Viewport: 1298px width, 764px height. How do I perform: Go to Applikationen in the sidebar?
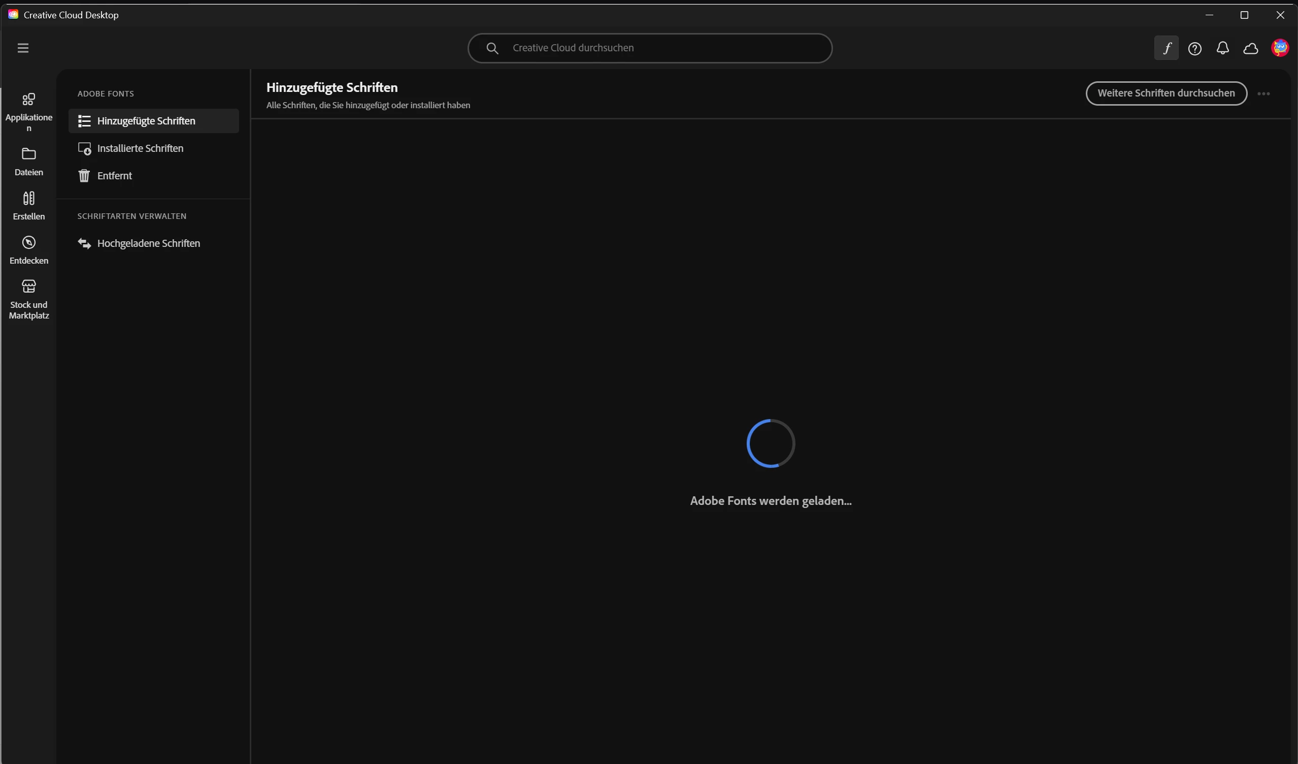[29, 112]
